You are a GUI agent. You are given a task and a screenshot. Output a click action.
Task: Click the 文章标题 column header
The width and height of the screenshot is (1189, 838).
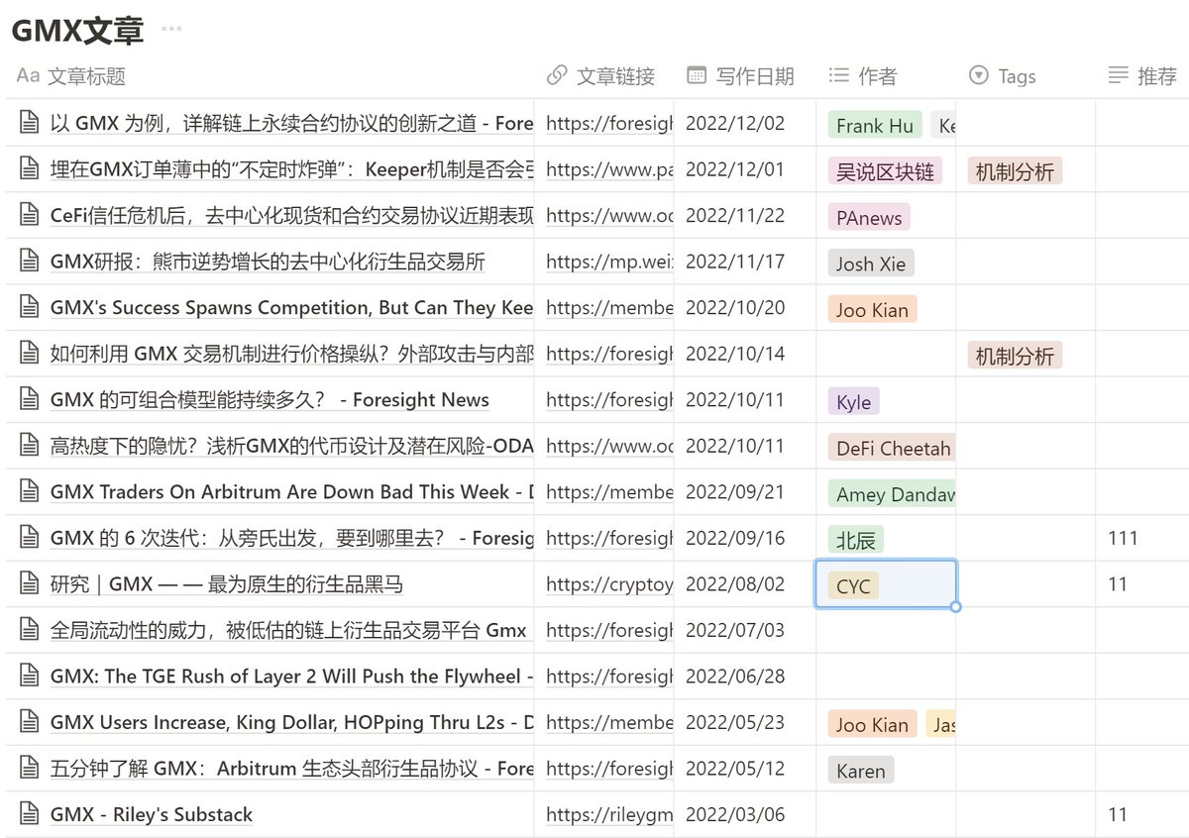pos(71,76)
